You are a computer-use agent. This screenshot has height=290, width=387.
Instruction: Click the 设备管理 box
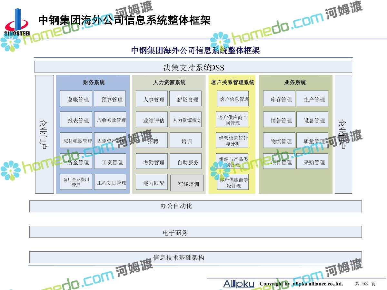pyautogui.click(x=312, y=120)
